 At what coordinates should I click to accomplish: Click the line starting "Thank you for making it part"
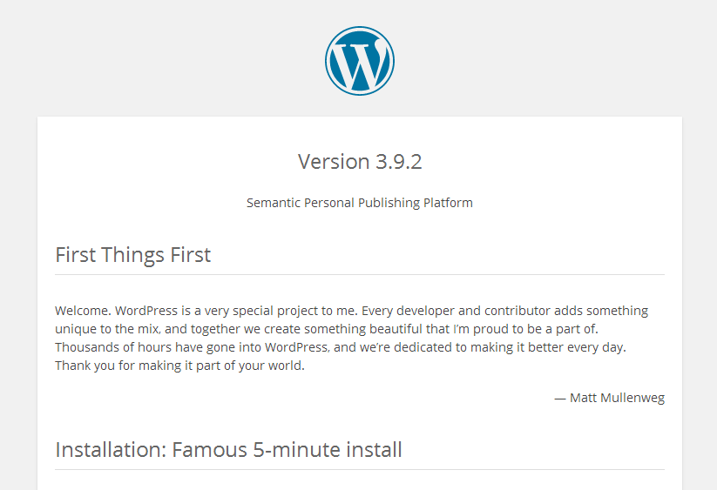click(x=179, y=366)
